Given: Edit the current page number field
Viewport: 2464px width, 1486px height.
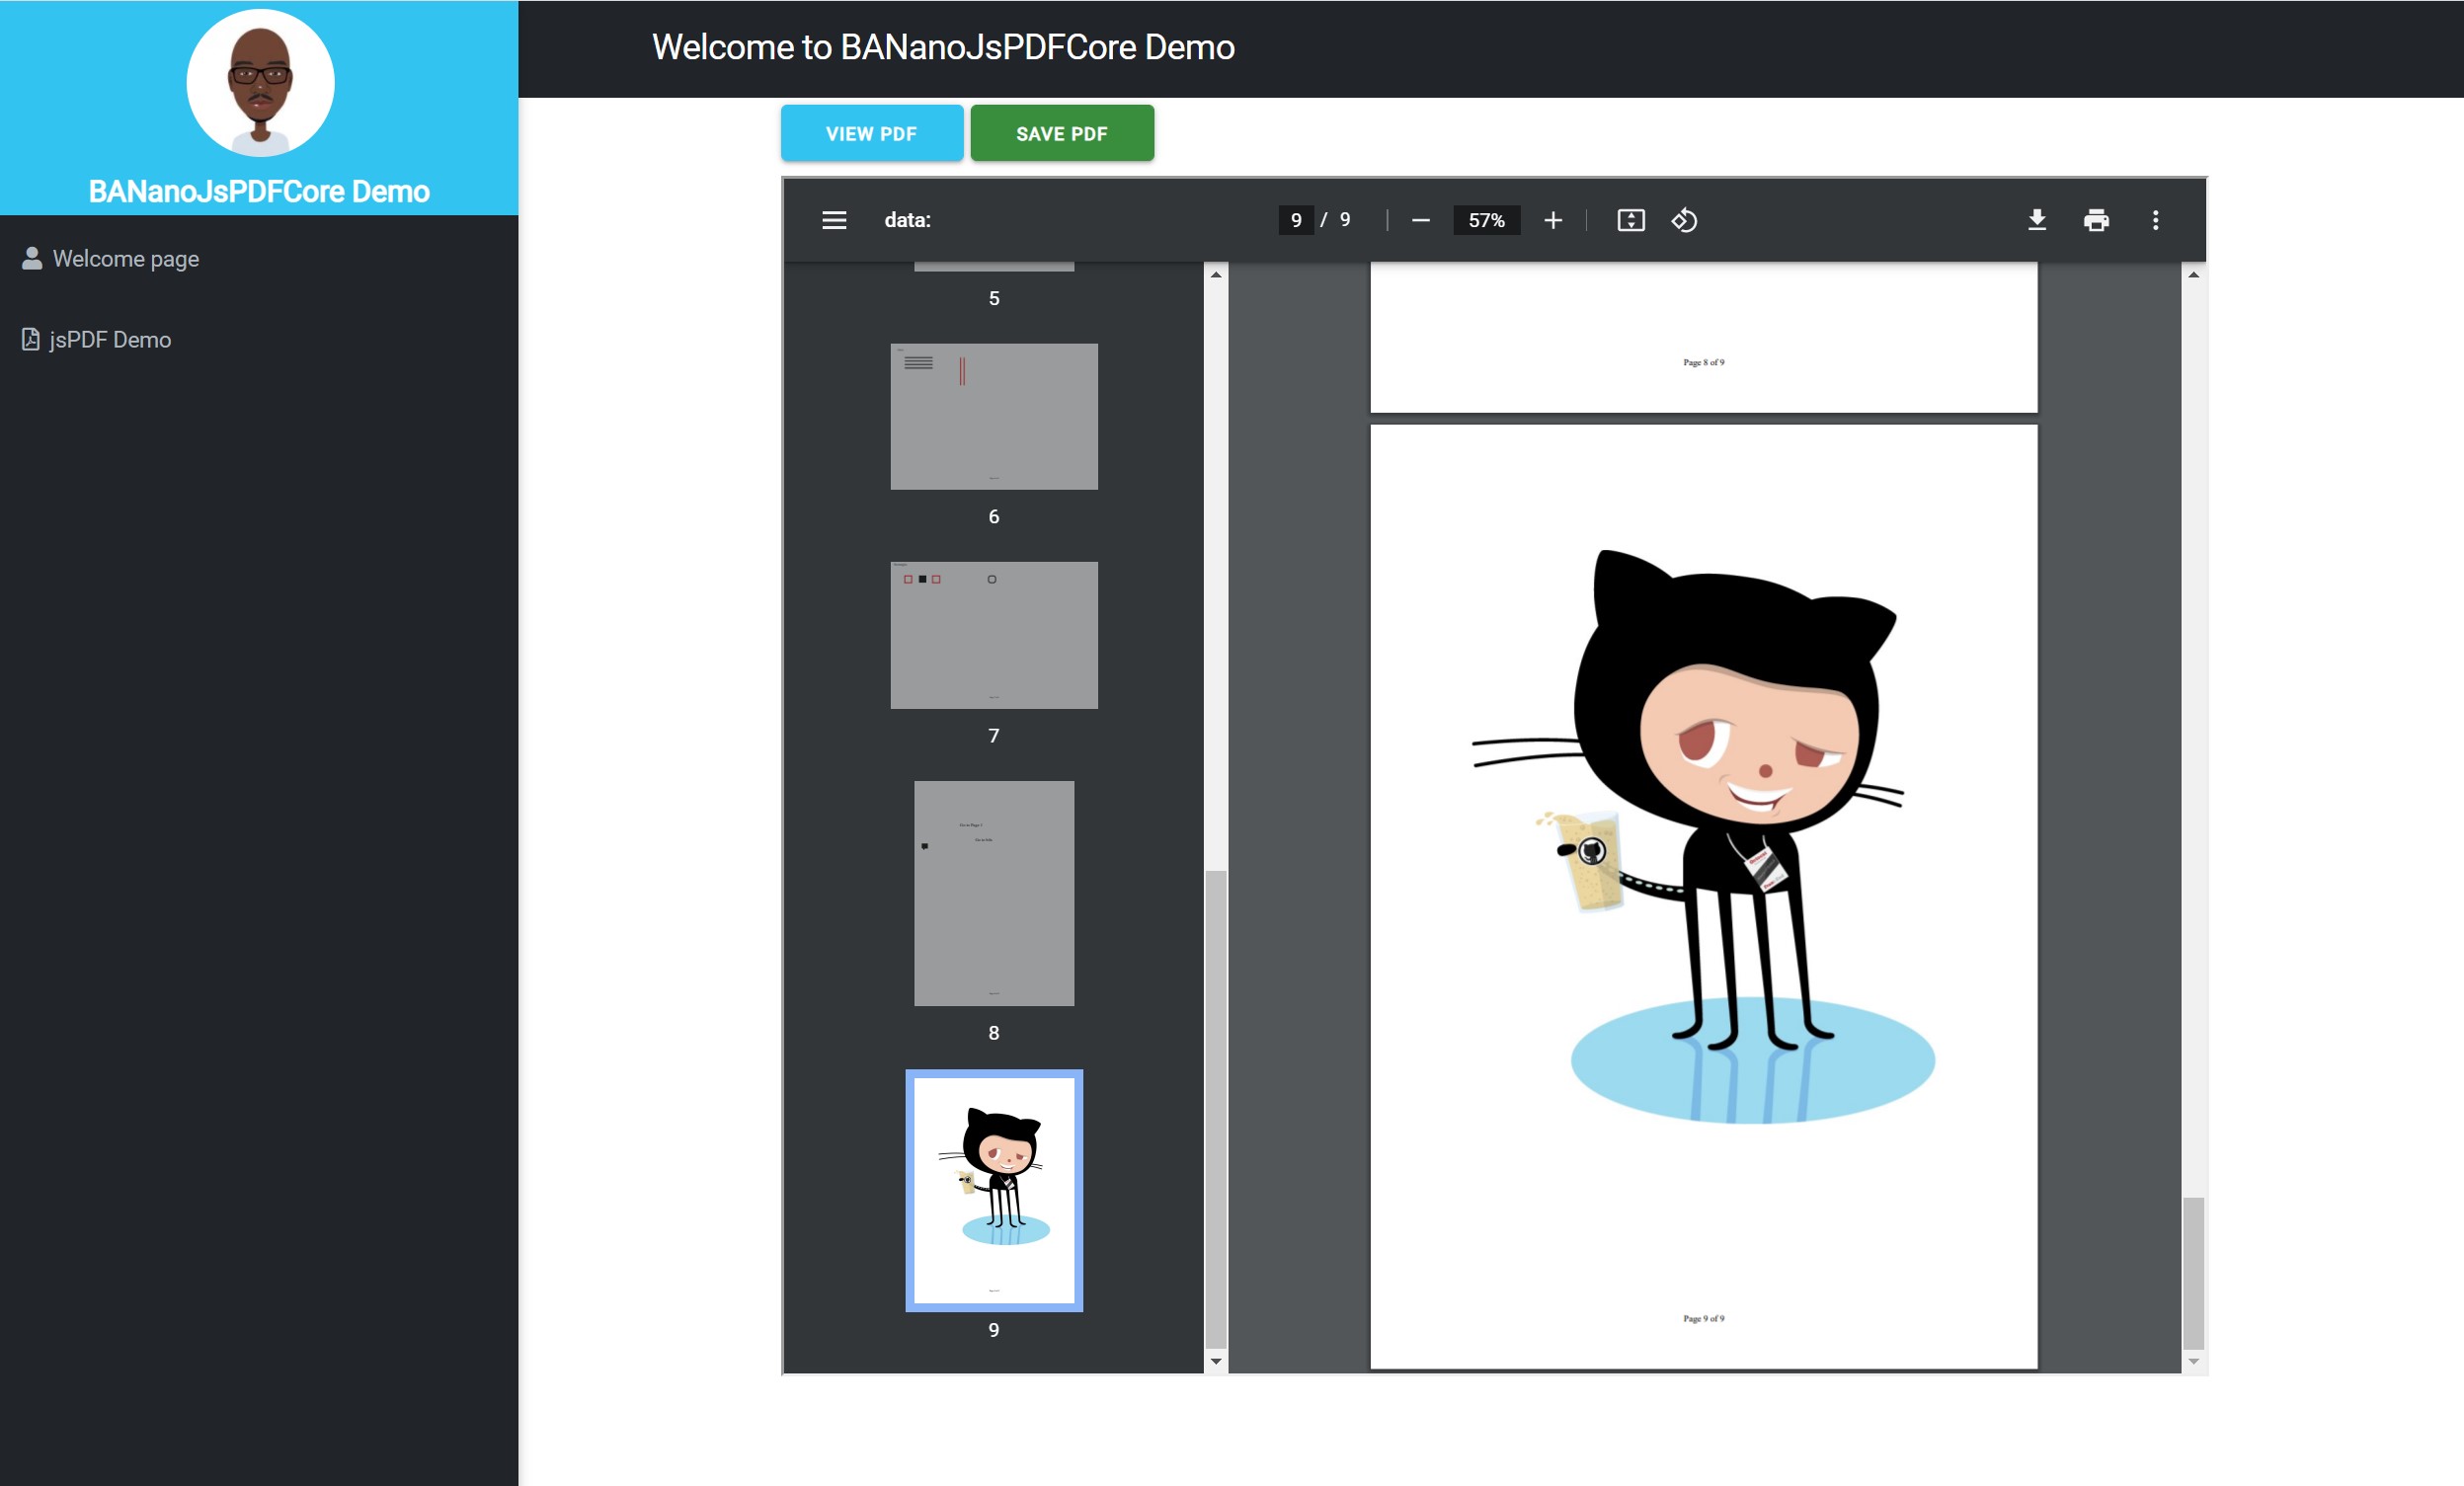Looking at the screenshot, I should coord(1295,220).
